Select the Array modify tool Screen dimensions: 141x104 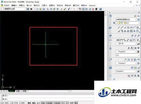pos(131,31)
